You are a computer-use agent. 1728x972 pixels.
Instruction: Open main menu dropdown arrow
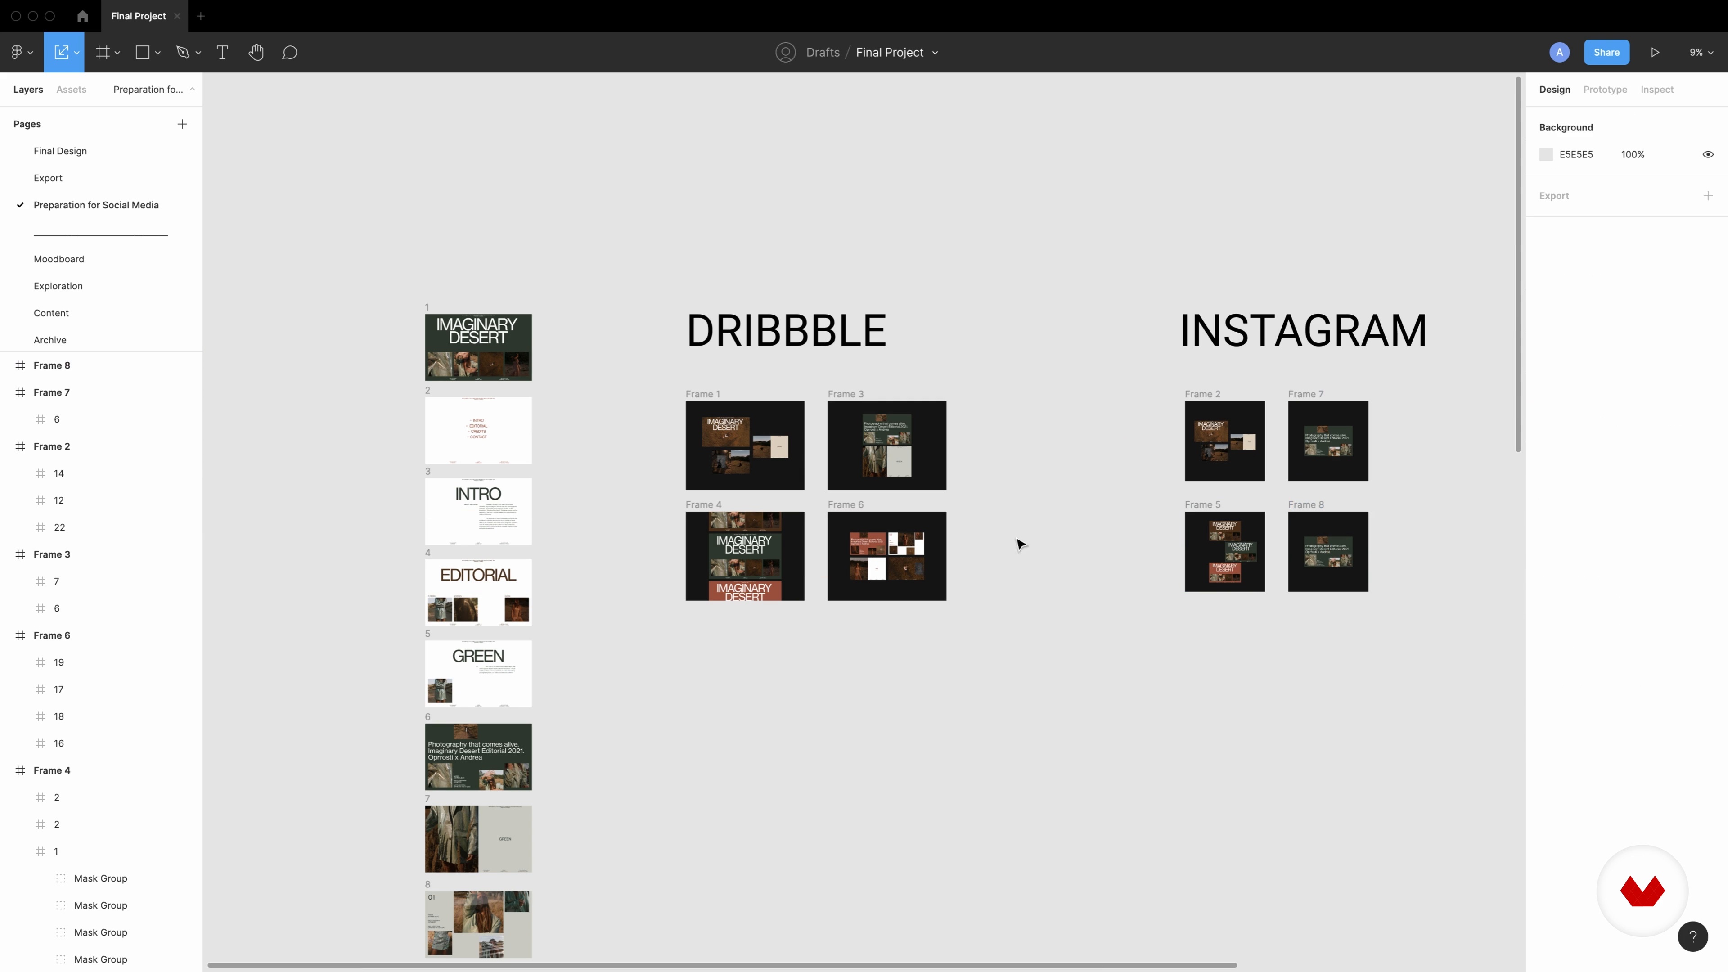(x=30, y=53)
